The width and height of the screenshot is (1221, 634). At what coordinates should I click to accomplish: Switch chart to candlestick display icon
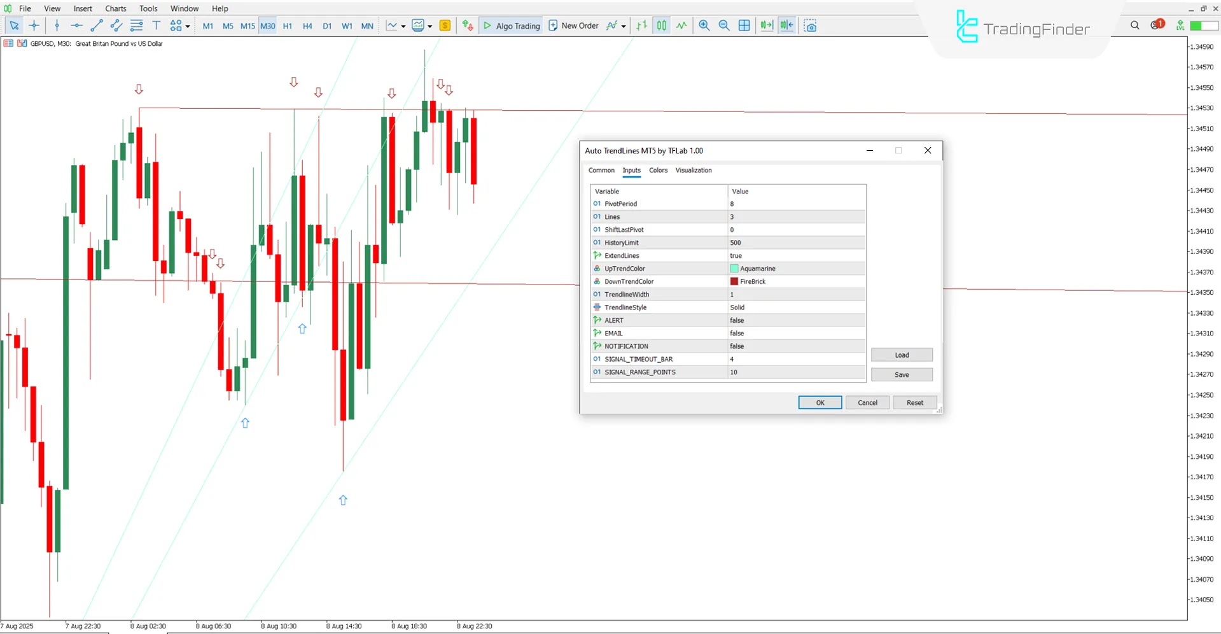click(662, 25)
